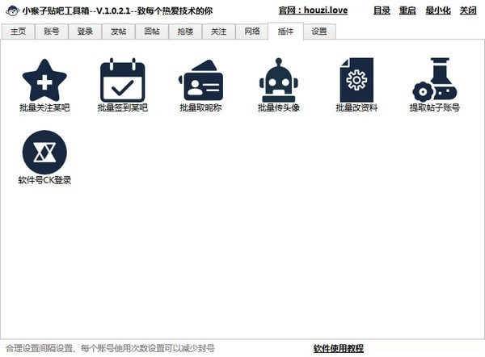Switch to the 回帖 tab

(151, 31)
